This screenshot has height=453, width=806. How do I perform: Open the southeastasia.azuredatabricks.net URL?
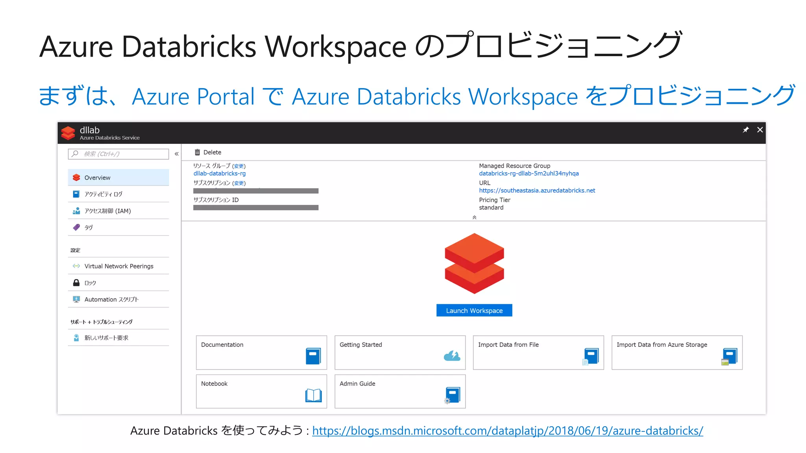click(x=537, y=190)
